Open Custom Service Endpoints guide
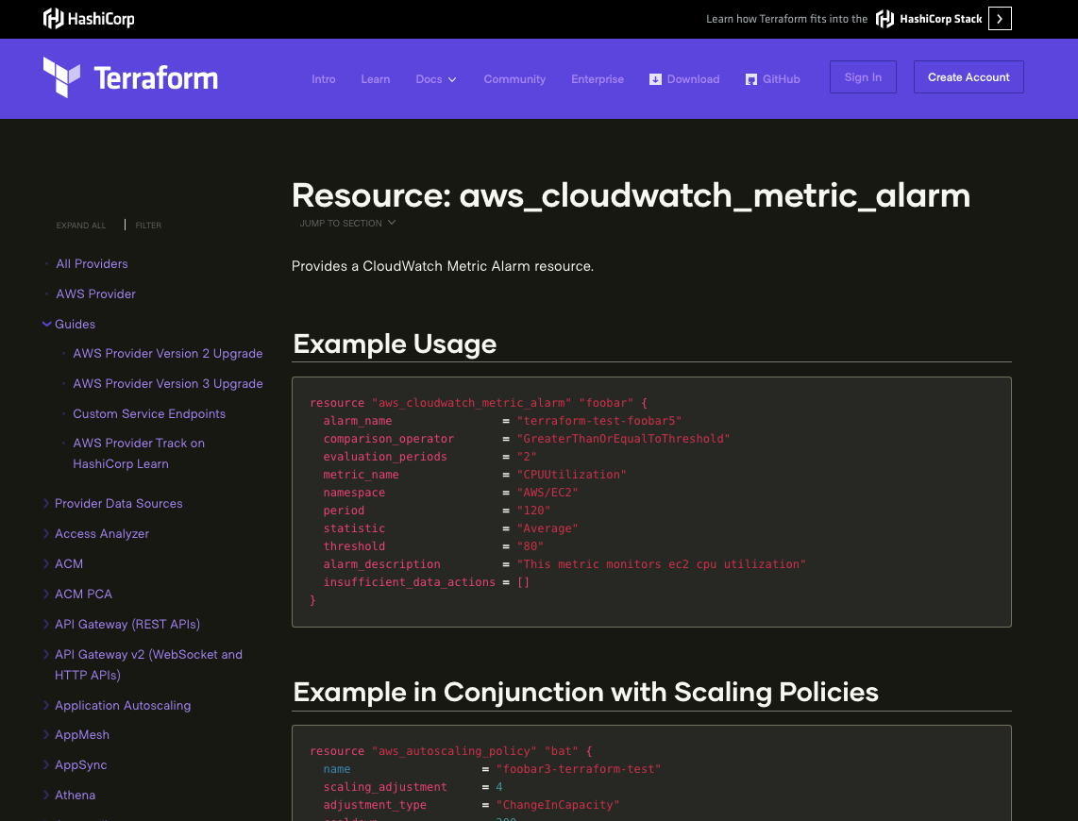Viewport: 1078px width, 821px height. tap(149, 414)
